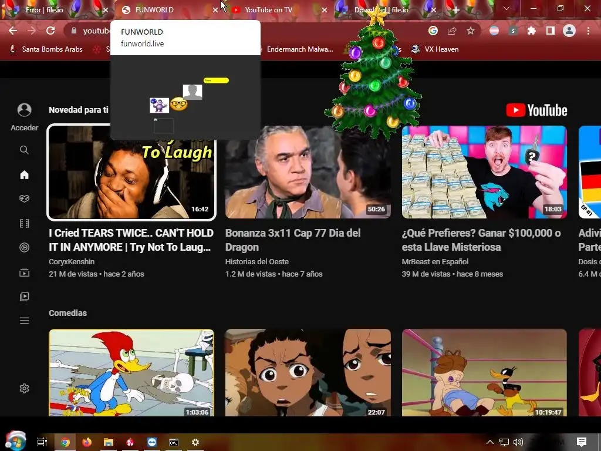The height and width of the screenshot is (451, 601).
Task: Close the FUNWORLD tab
Action: 215,10
